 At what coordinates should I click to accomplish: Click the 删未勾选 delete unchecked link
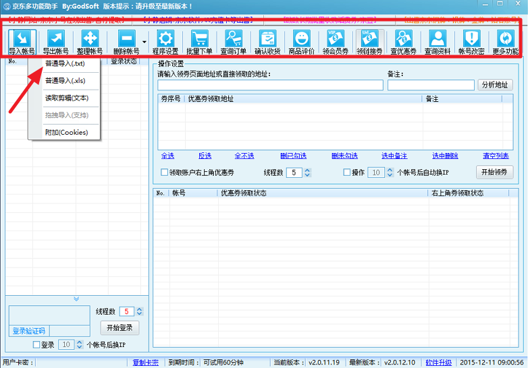(344, 156)
